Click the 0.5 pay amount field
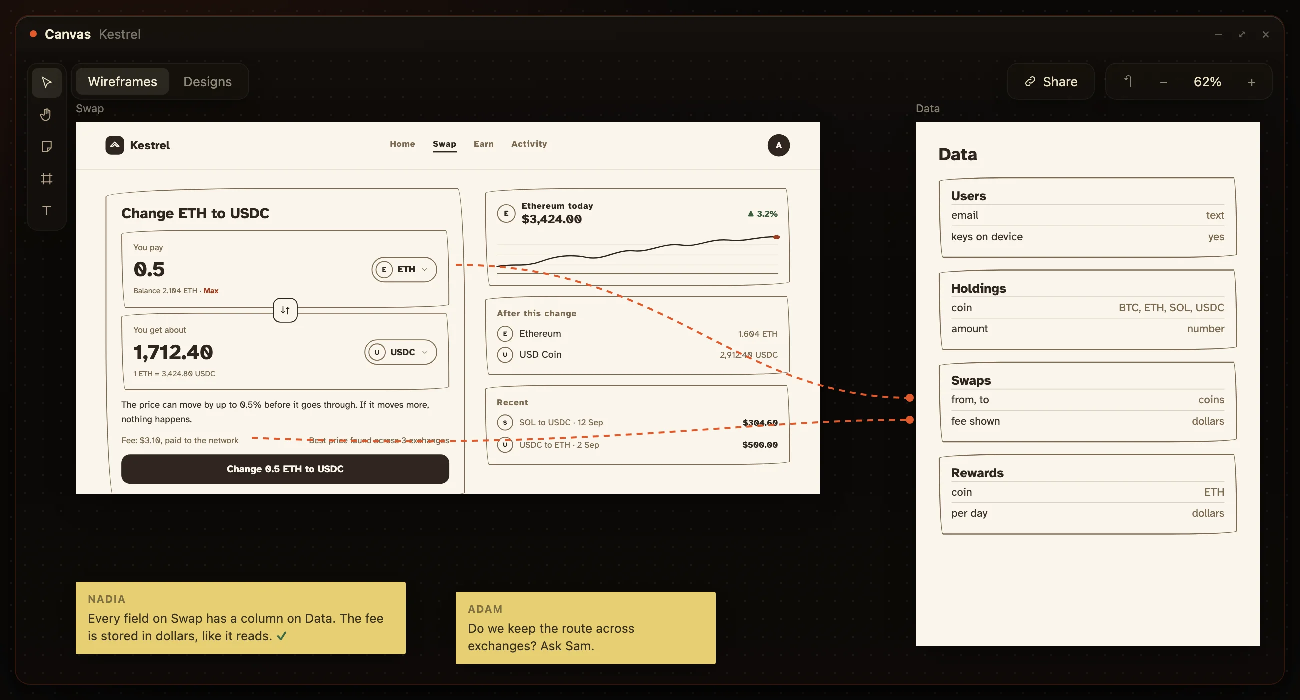The height and width of the screenshot is (700, 1300). pyautogui.click(x=149, y=269)
